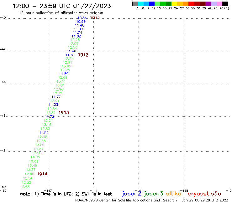Select the dark green swatch near label 21
Screen dimensions: 232x203
169,4
